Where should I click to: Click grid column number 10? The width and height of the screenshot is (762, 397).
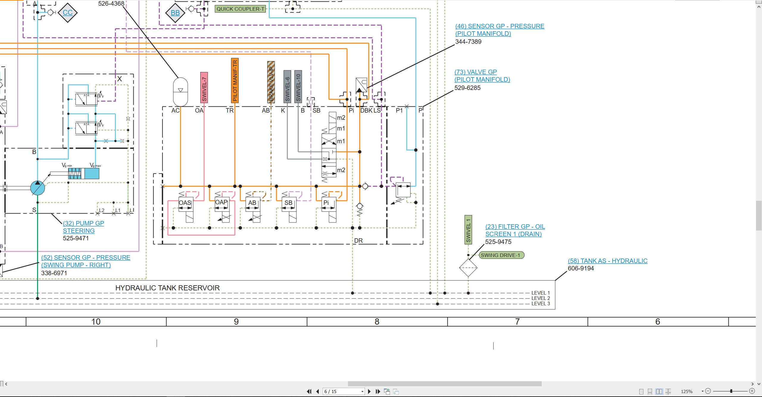(x=96, y=322)
